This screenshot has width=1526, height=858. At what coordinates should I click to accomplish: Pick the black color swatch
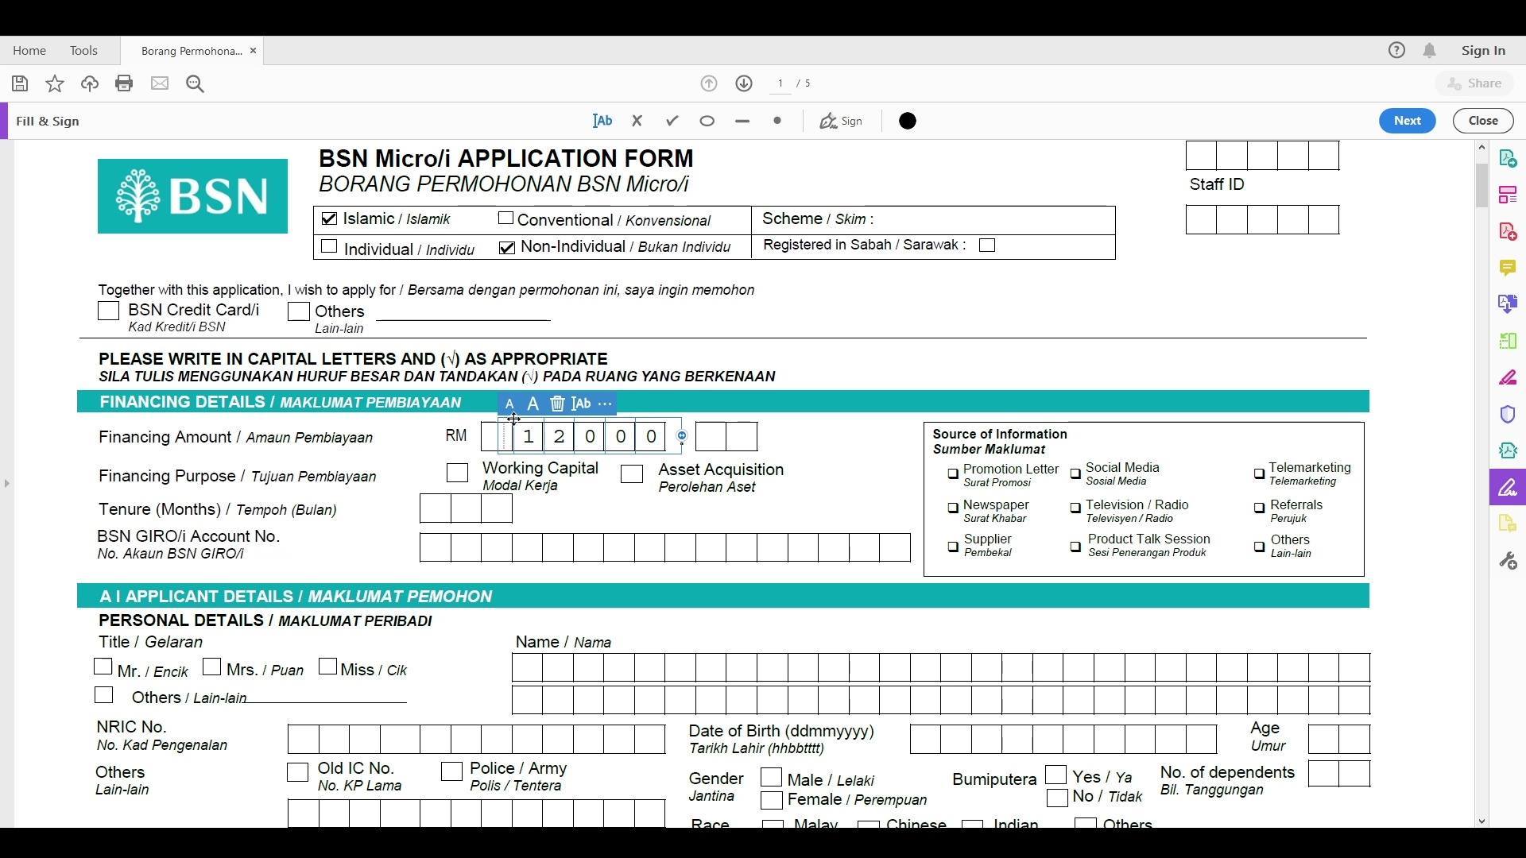[908, 121]
